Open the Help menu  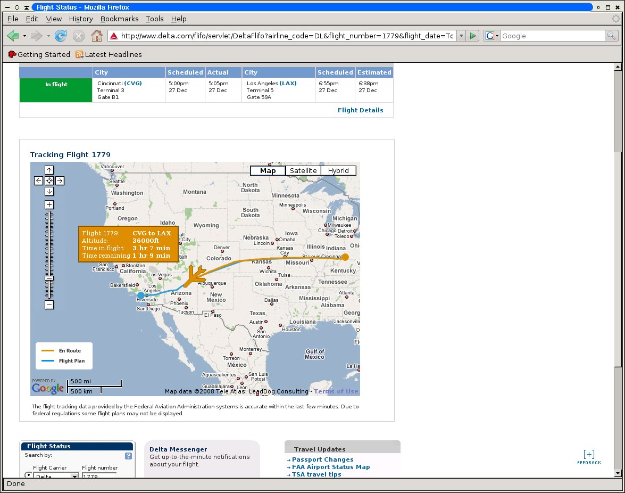click(179, 19)
